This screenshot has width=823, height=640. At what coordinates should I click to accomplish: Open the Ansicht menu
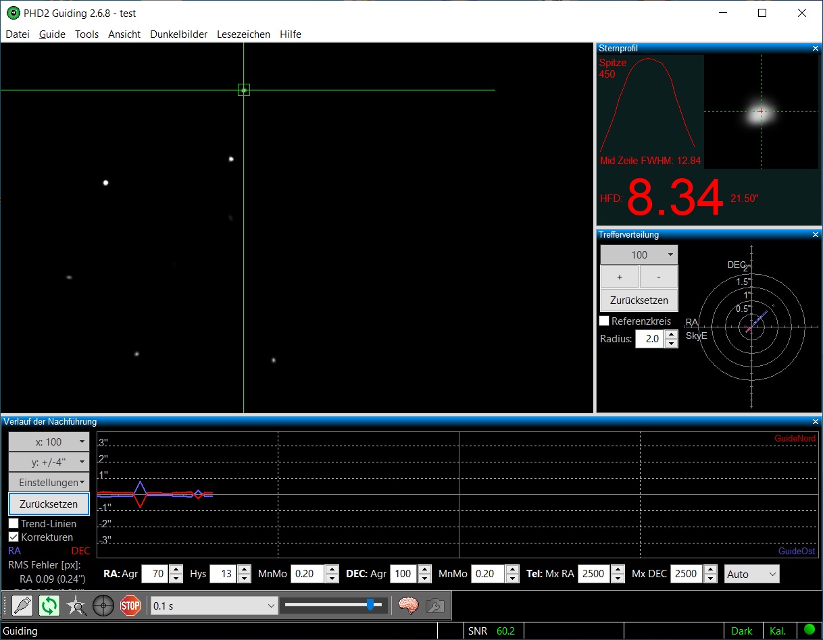pos(124,34)
